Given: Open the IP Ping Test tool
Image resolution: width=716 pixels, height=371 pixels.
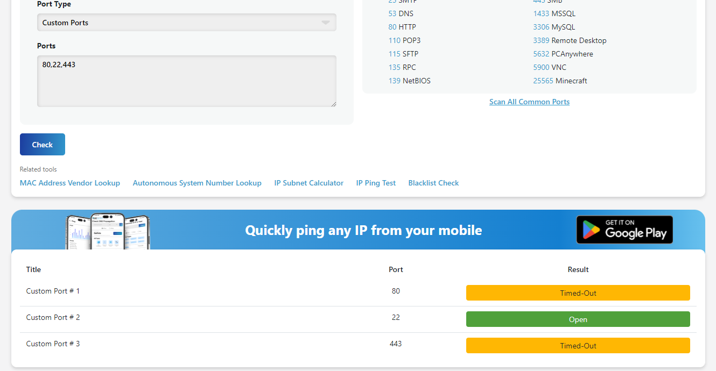Looking at the screenshot, I should 376,183.
